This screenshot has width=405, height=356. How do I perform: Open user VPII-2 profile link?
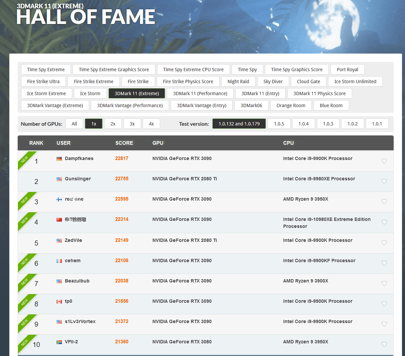pos(71,342)
